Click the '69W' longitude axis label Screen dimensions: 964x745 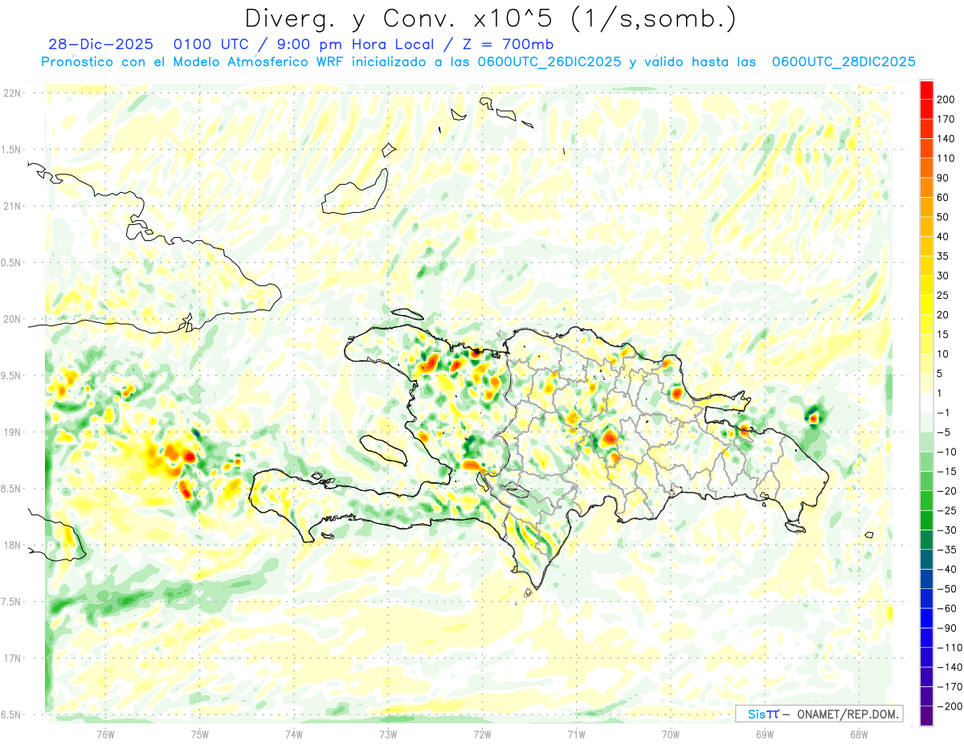pos(764,734)
